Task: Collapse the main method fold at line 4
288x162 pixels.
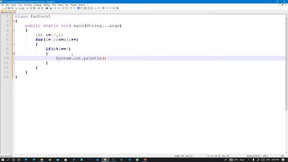Action: pos(14,30)
